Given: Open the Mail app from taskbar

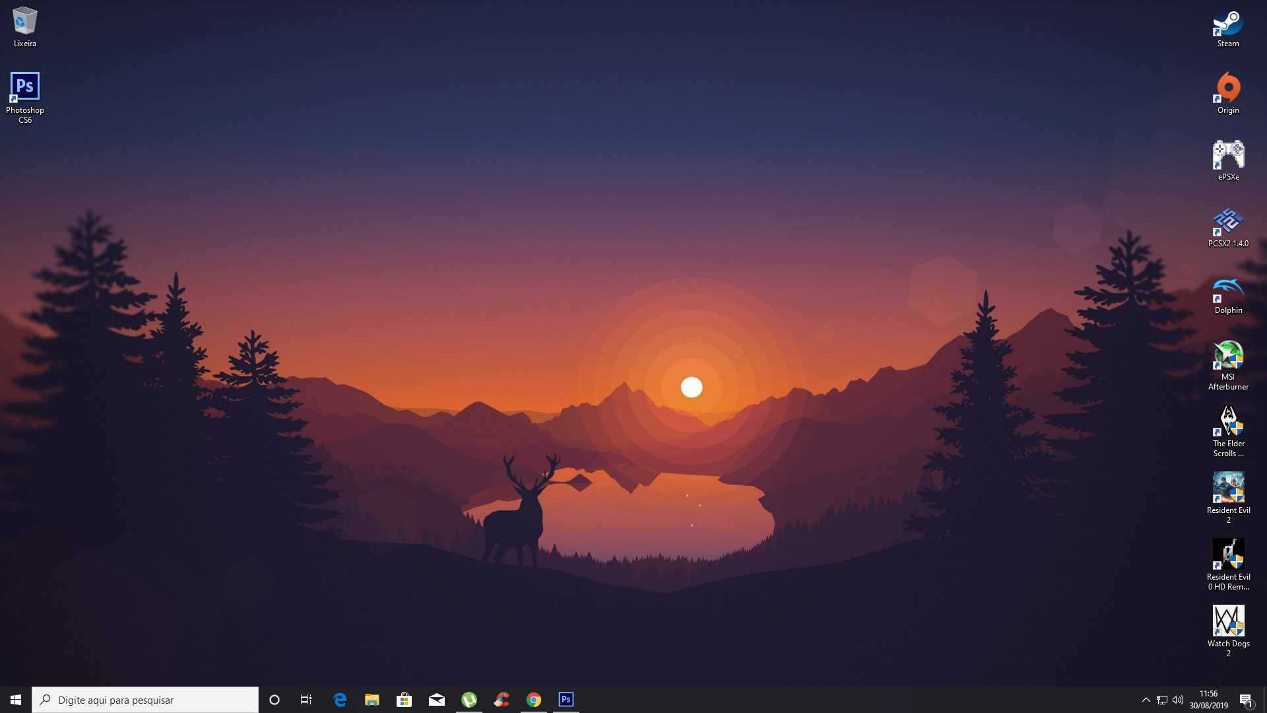Looking at the screenshot, I should point(437,700).
